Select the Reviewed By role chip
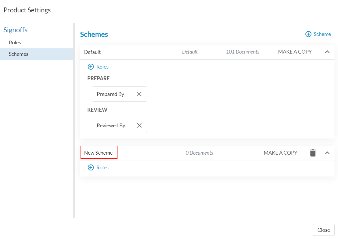Image resolution: width=338 pixels, height=239 pixels. [111, 126]
